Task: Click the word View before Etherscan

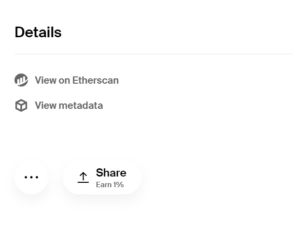Action: click(x=46, y=80)
